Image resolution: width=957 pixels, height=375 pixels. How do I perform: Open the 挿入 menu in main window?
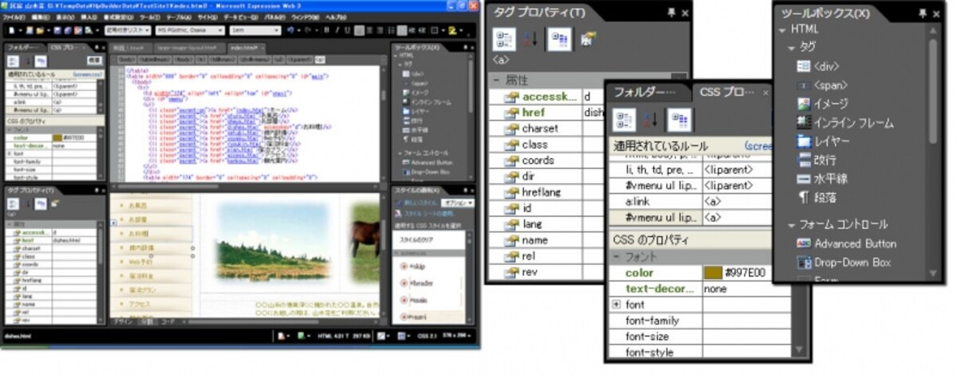point(89,17)
